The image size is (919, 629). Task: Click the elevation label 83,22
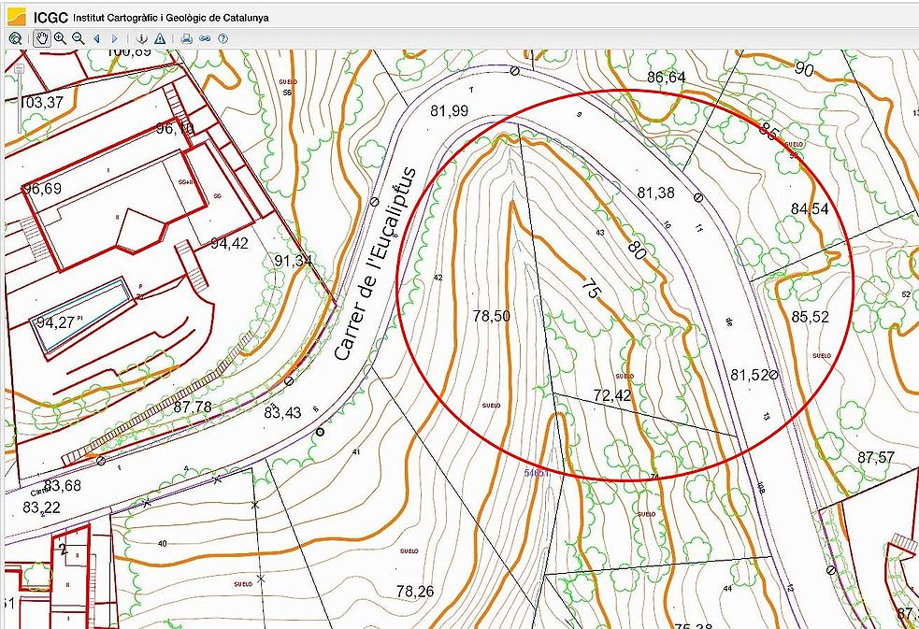pos(42,507)
